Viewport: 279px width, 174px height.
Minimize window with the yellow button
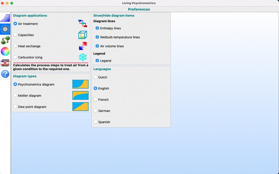tap(7, 3)
